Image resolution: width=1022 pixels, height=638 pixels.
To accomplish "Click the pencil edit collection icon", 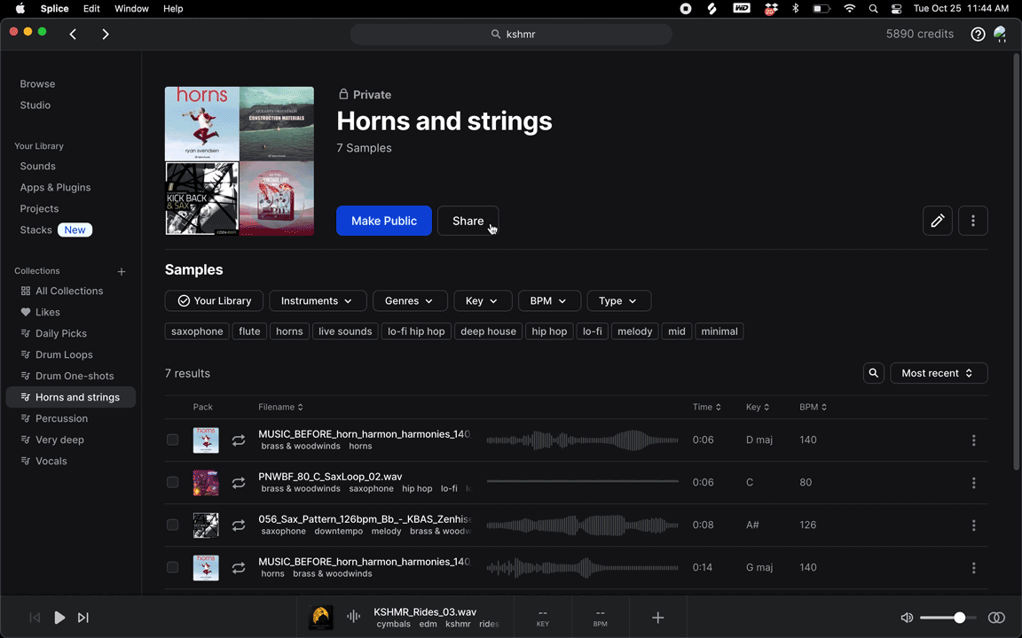I will pos(938,221).
